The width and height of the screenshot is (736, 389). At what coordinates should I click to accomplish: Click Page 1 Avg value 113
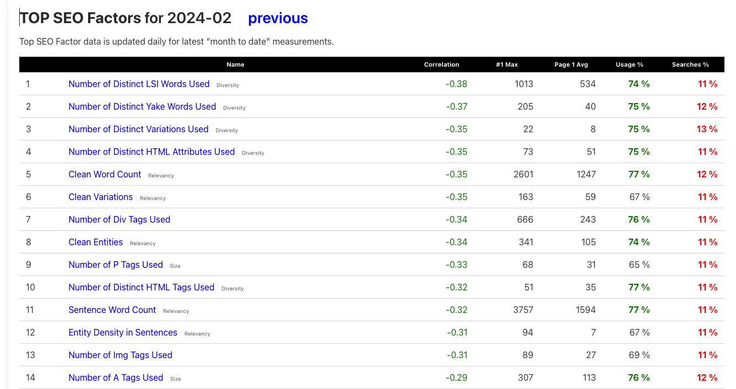[589, 377]
